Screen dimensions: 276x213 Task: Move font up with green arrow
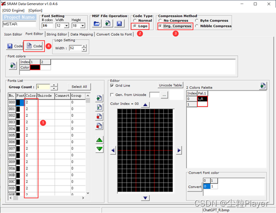coord(100,140)
